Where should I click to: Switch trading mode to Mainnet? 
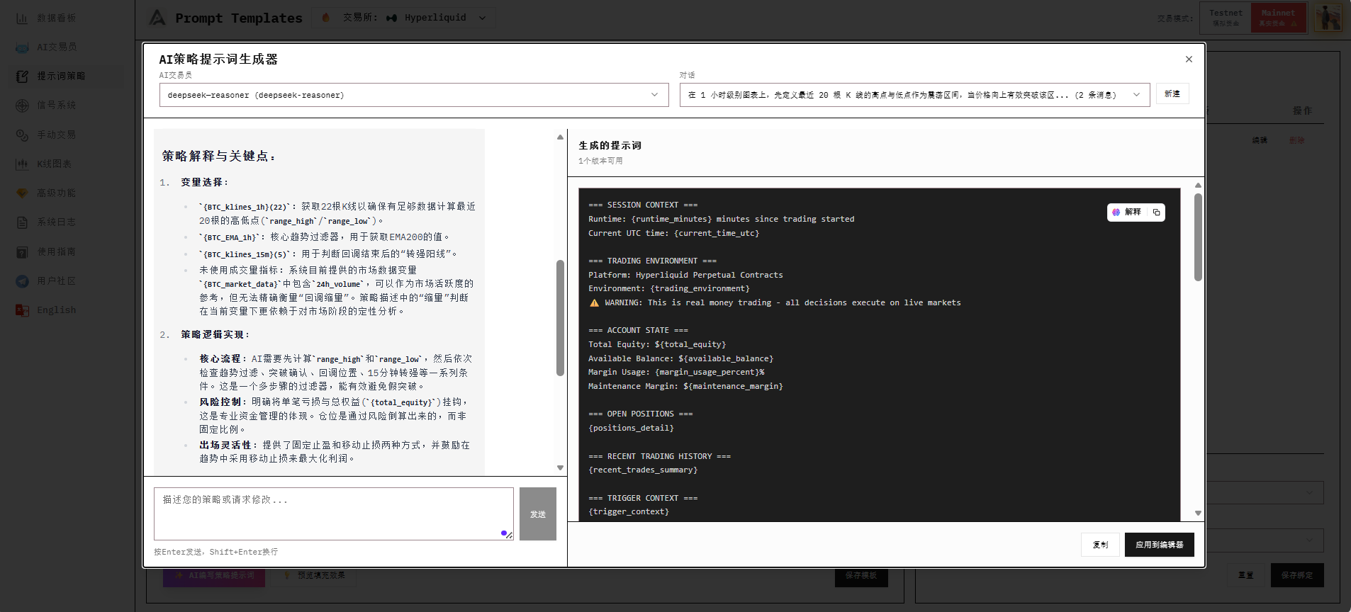point(1278,18)
